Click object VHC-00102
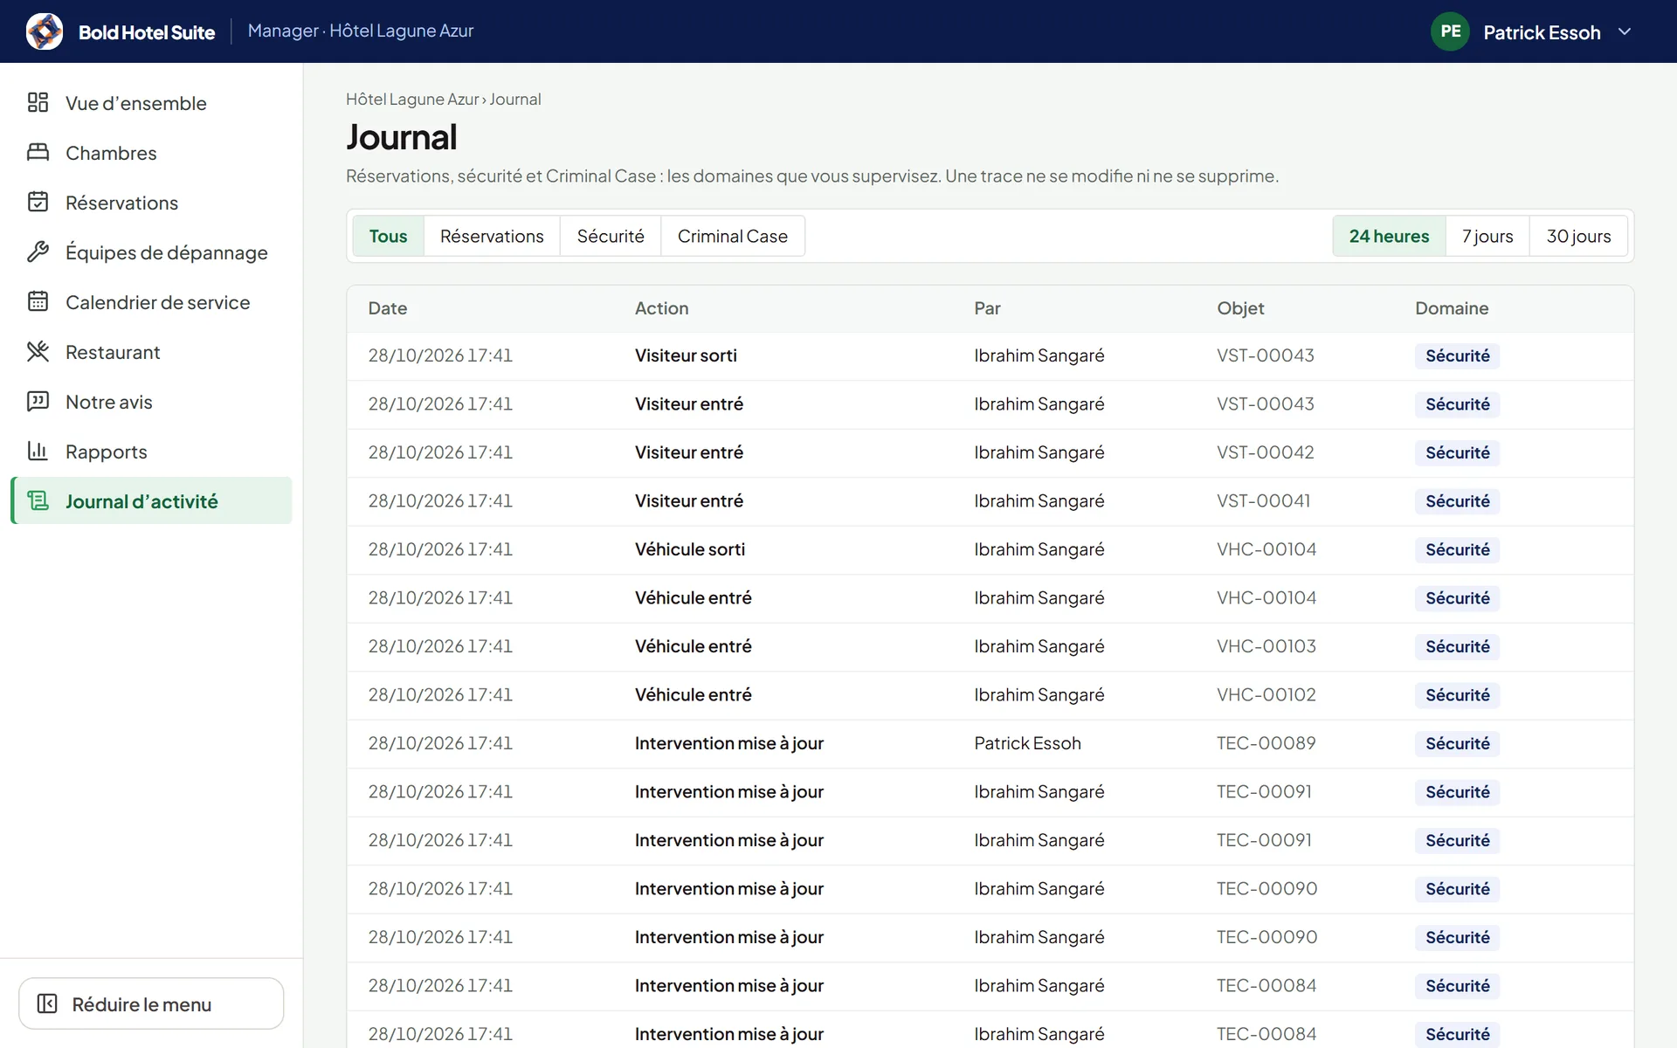This screenshot has width=1677, height=1048. point(1266,695)
